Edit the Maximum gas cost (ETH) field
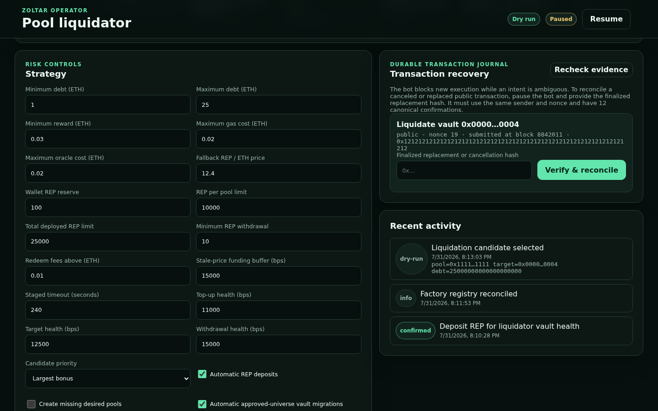The width and height of the screenshot is (658, 411). click(x=279, y=139)
